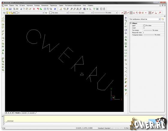Select the Text tool marked A
This screenshot has height=131, width=168.
pos(3,50)
